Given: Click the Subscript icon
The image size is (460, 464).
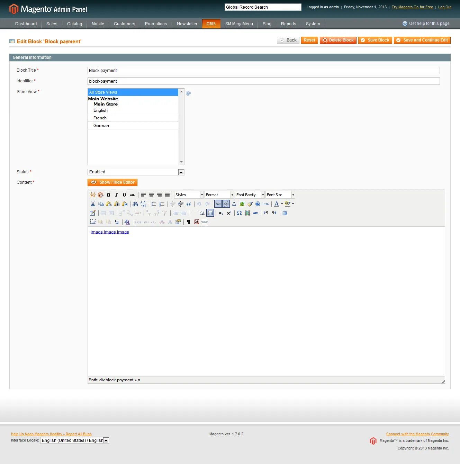Looking at the screenshot, I should [x=221, y=213].
